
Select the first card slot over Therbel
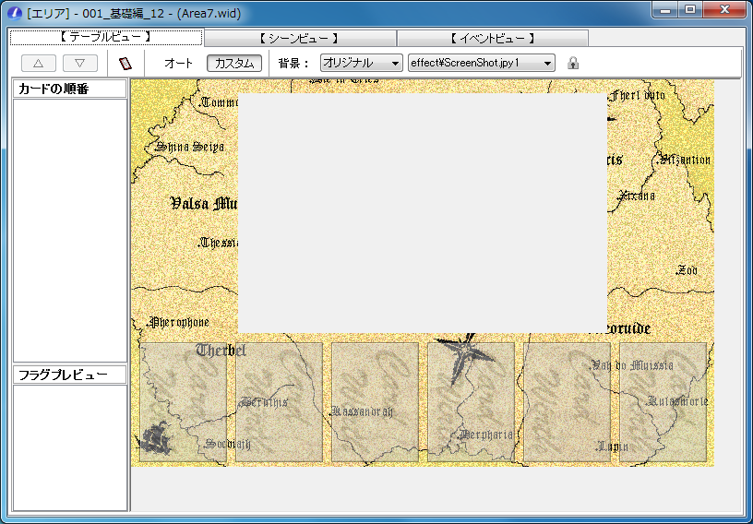point(183,402)
